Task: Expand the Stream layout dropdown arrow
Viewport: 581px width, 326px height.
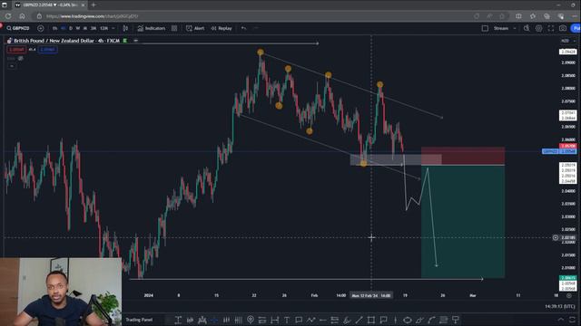Action: point(515,28)
